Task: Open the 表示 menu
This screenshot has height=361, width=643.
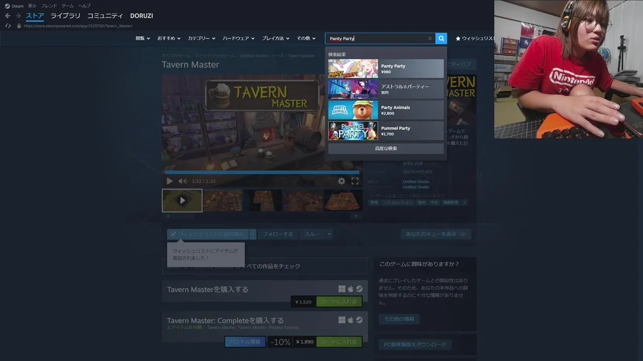Action: coord(32,6)
